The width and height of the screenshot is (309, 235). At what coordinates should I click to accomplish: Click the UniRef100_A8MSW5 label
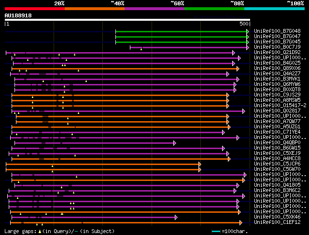(x=277, y=100)
